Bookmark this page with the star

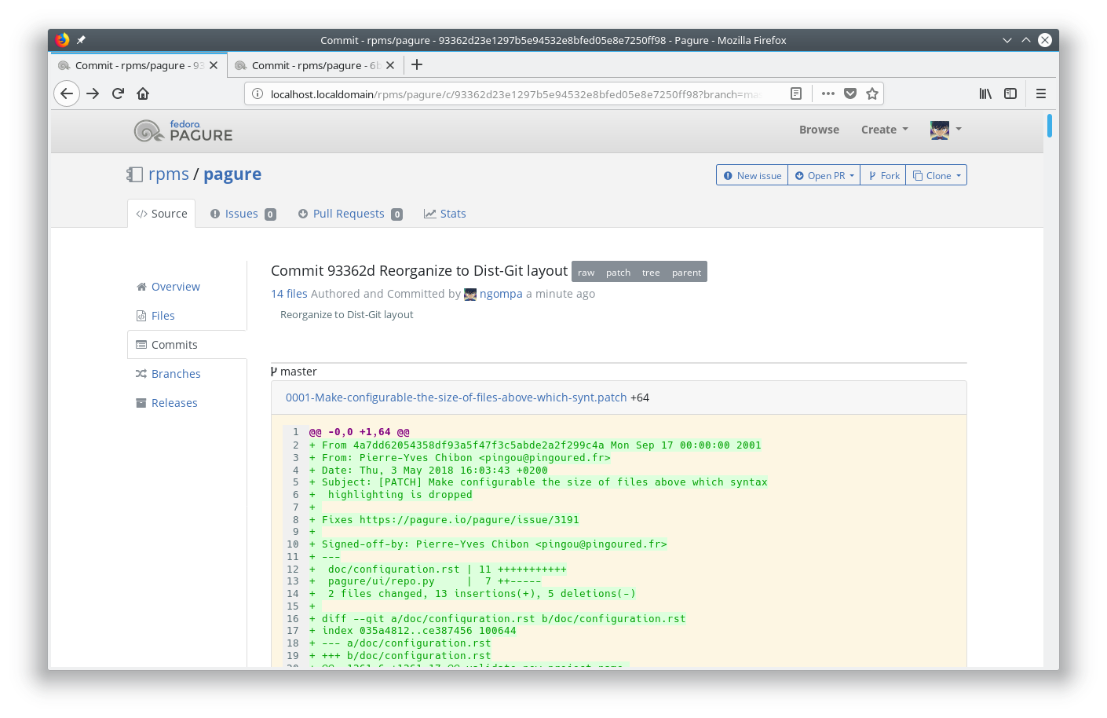tap(872, 93)
